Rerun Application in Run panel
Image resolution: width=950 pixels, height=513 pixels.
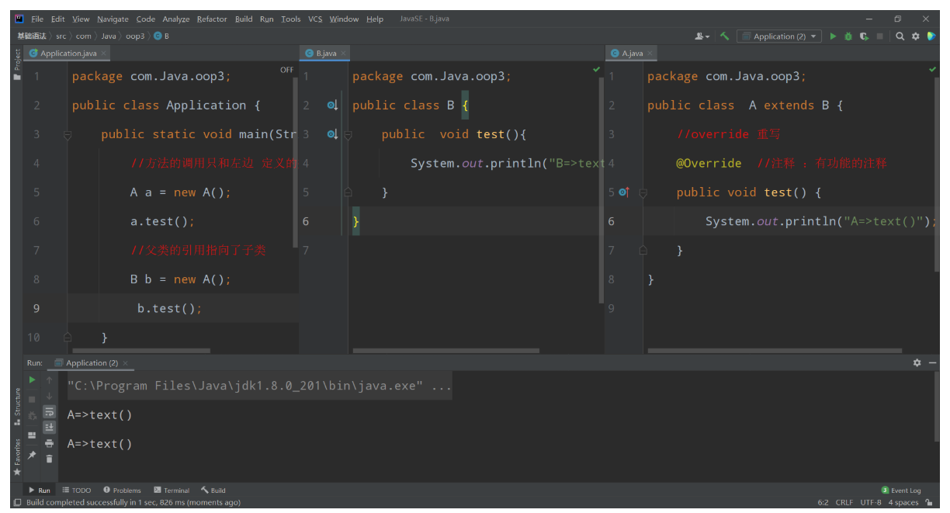pos(32,380)
